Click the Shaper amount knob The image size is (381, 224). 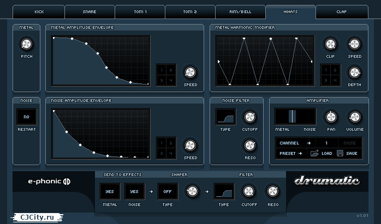tap(192, 191)
